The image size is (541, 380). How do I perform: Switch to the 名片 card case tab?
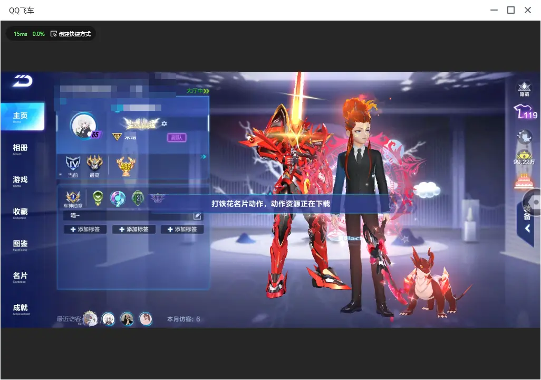[21, 277]
